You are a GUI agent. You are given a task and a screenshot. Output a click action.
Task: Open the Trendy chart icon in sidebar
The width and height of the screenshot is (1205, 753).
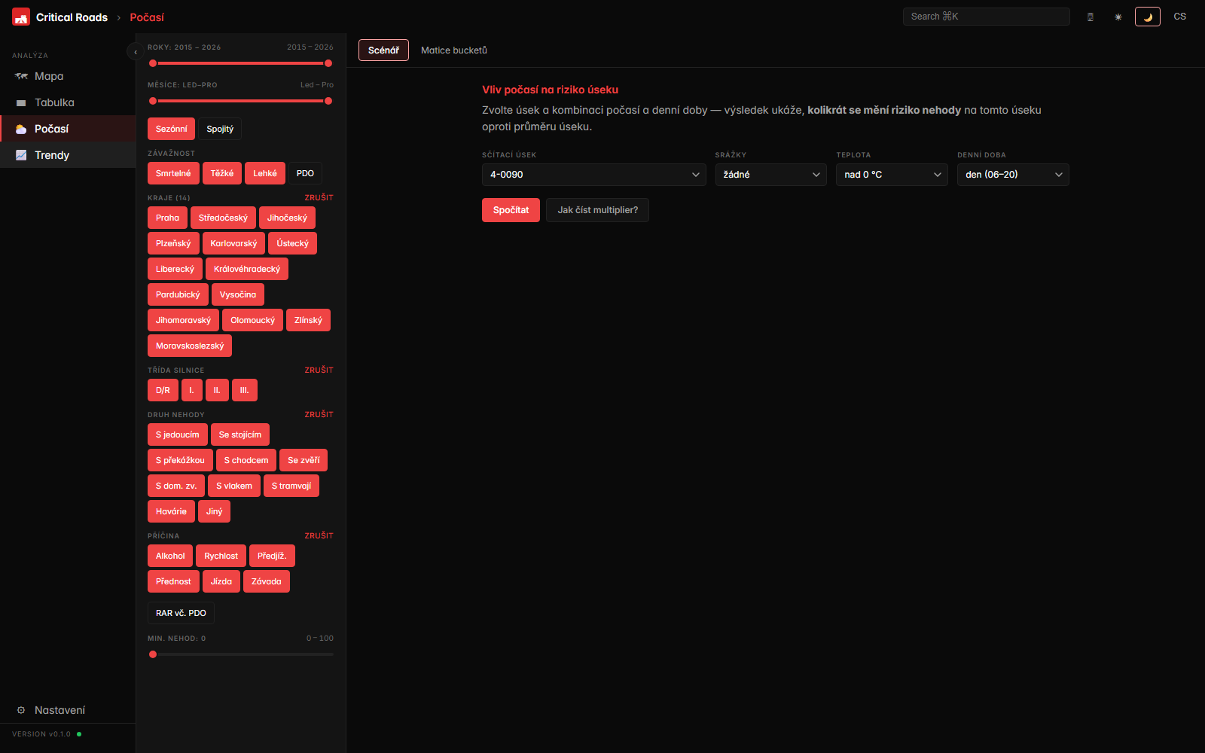pos(21,155)
